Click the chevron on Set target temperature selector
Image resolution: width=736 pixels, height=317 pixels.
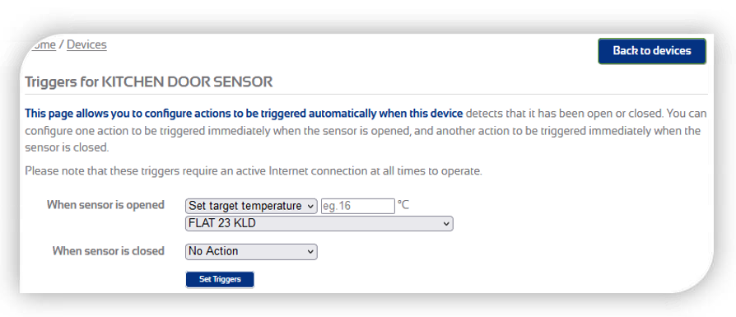click(x=310, y=206)
